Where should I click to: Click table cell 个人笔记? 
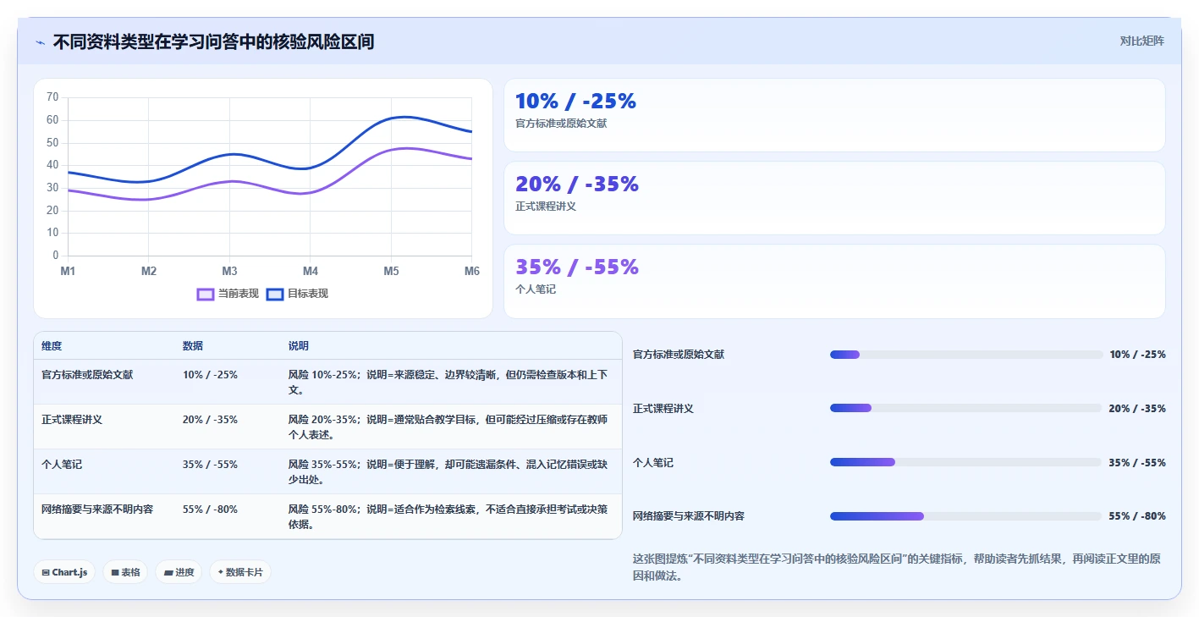[62, 464]
